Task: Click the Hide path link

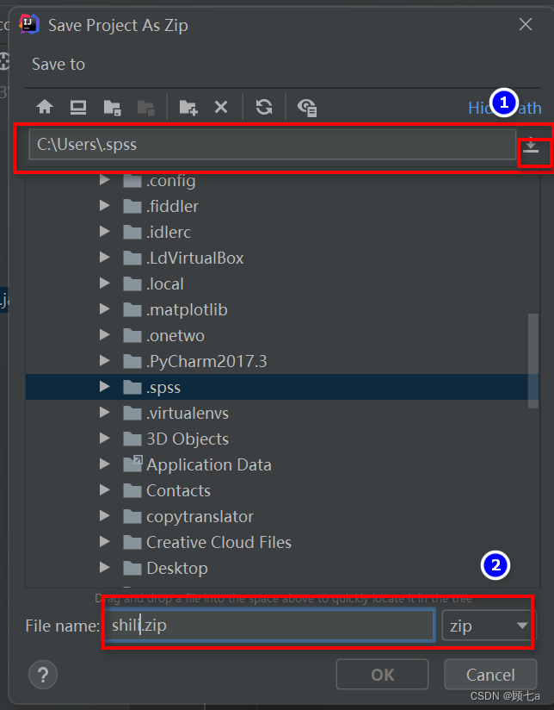Action: pos(505,108)
